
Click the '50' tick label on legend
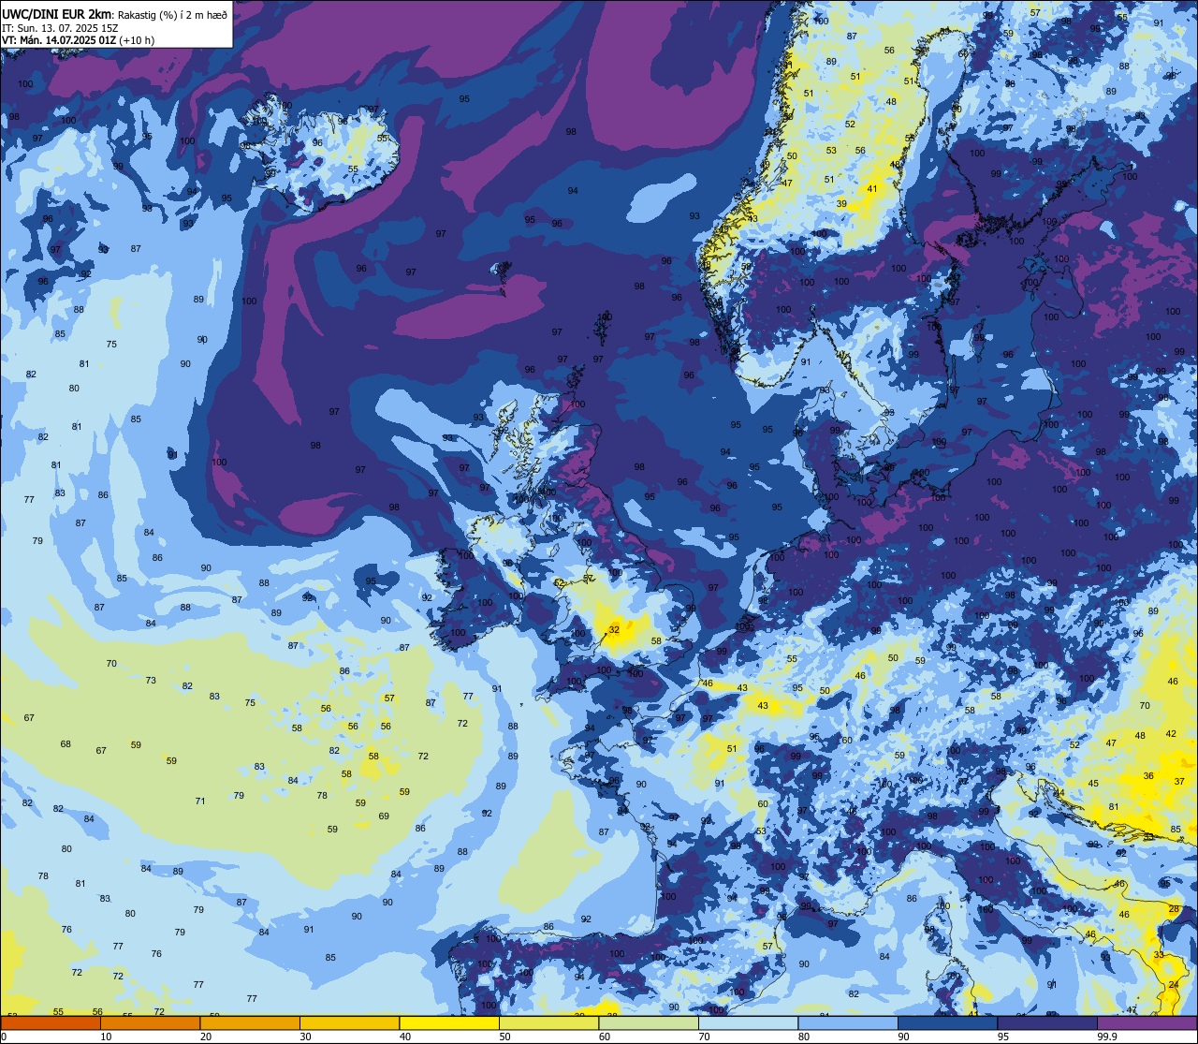504,1037
